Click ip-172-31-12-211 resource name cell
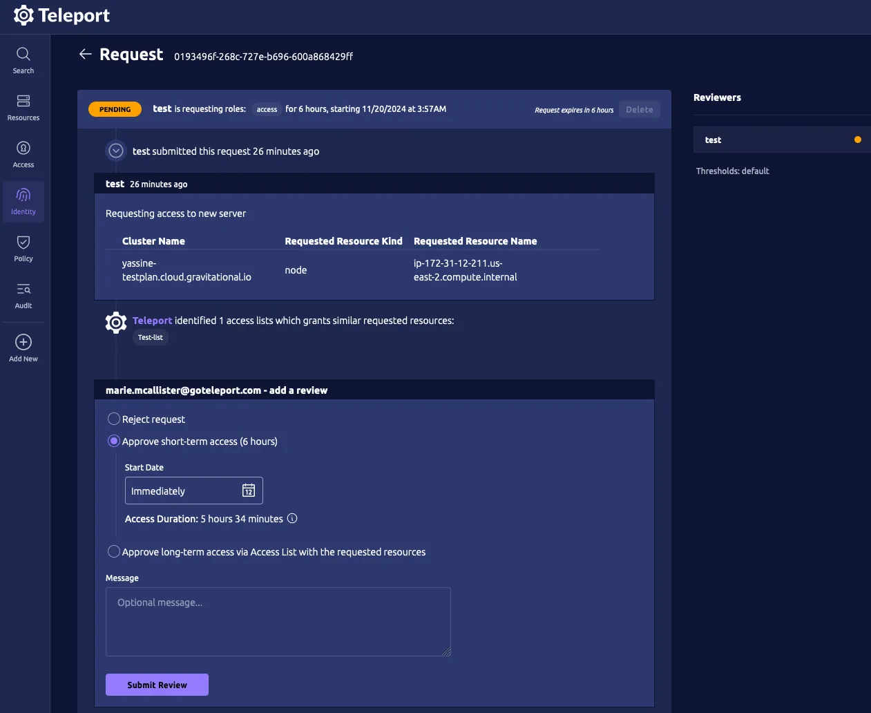 465,270
